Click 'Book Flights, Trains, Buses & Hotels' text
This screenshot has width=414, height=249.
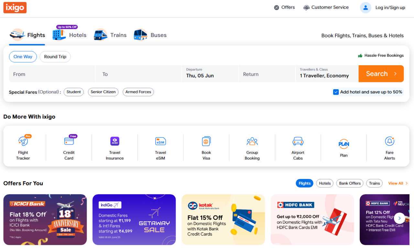click(x=363, y=36)
